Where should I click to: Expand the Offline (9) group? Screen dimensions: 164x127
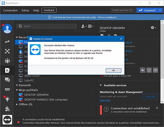[17, 104]
